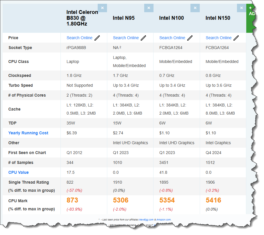Follow the Amazon.com affiliate link
Viewport: 264px width, 235px height.
164,220
